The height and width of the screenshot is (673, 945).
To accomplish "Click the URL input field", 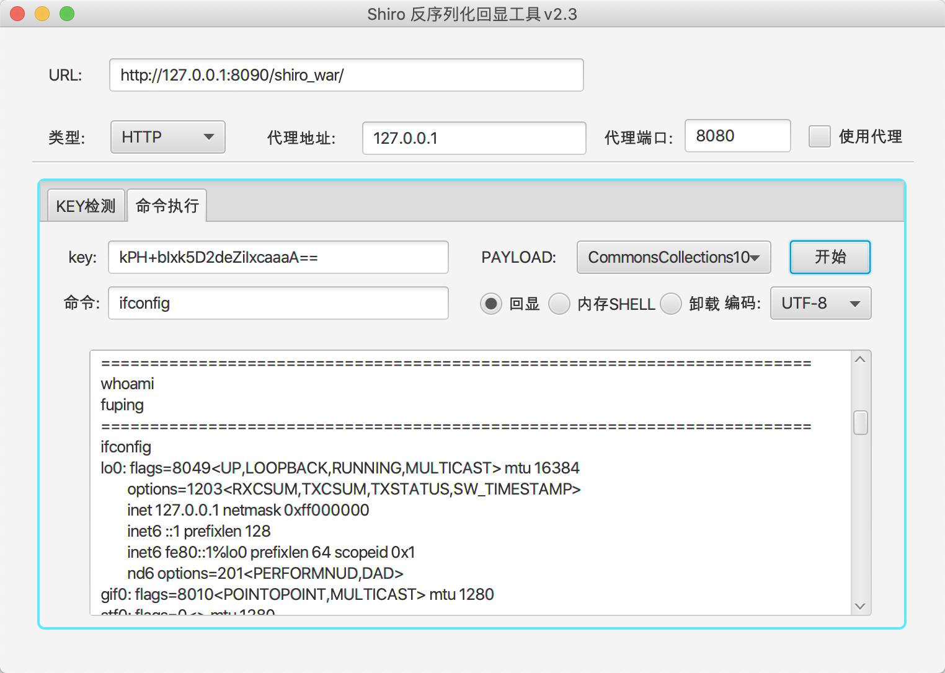I will click(346, 75).
